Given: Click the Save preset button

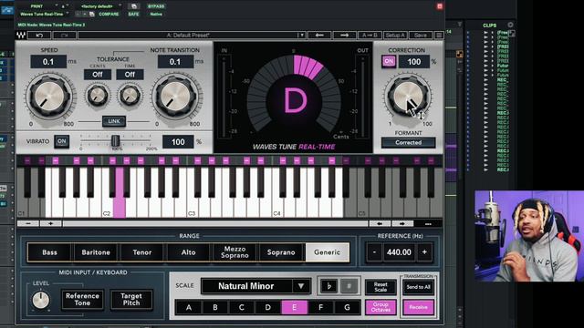Looking at the screenshot, I should pyautogui.click(x=421, y=35).
